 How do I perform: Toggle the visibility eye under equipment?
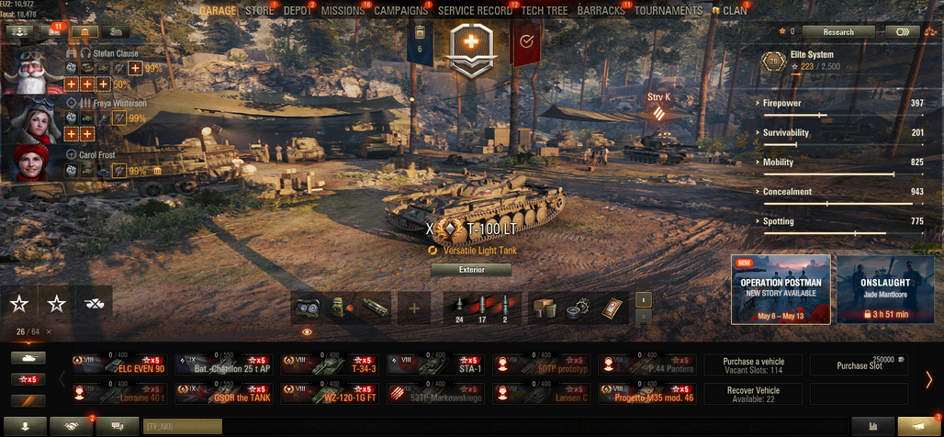[307, 331]
